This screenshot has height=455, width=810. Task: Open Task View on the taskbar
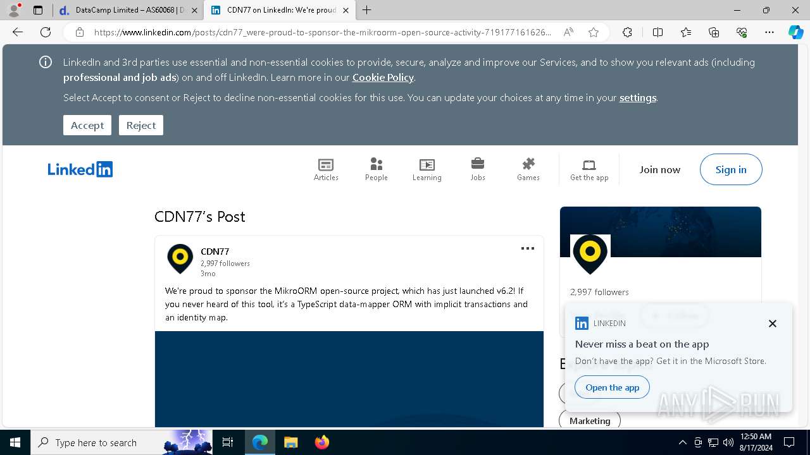click(x=228, y=442)
